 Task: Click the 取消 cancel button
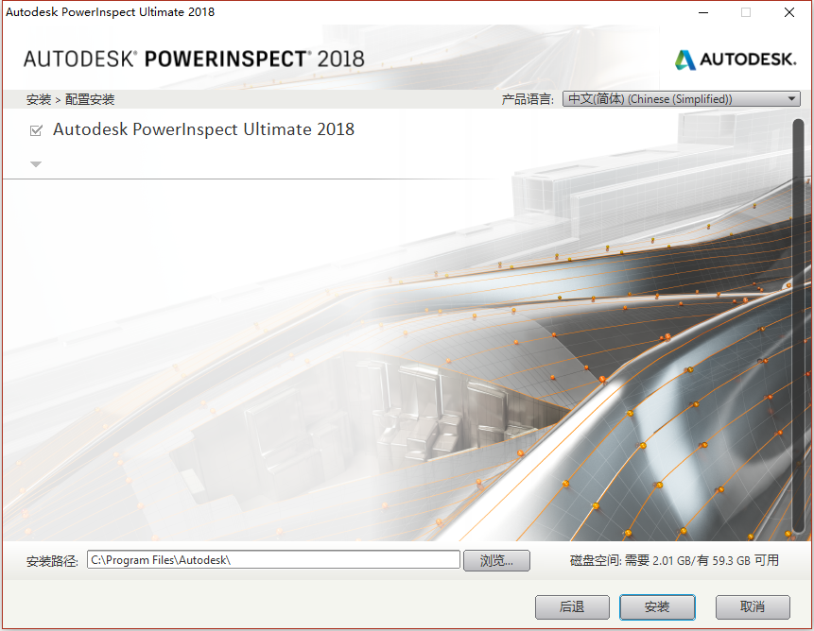coord(753,606)
